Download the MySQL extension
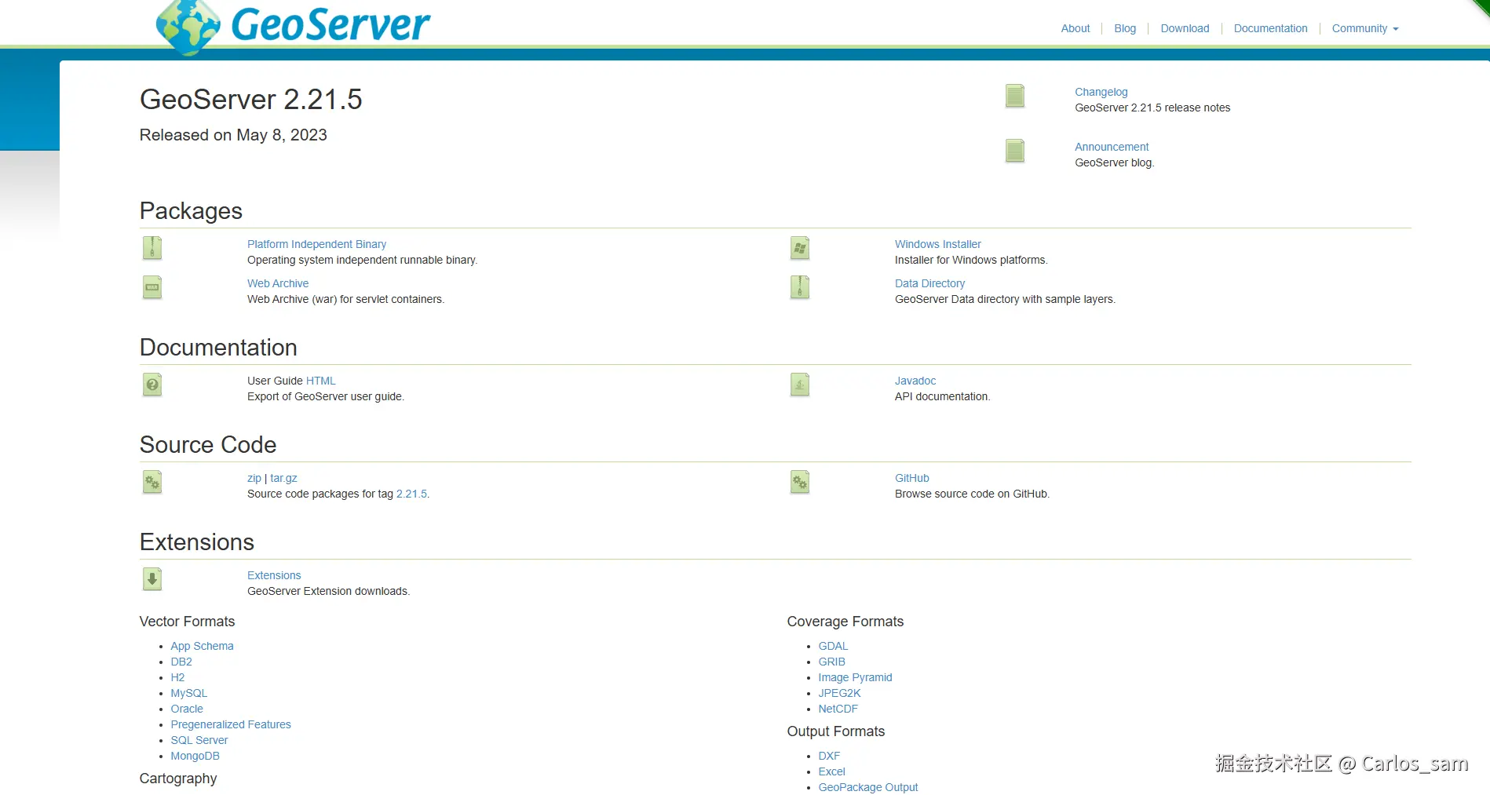 [x=189, y=693]
